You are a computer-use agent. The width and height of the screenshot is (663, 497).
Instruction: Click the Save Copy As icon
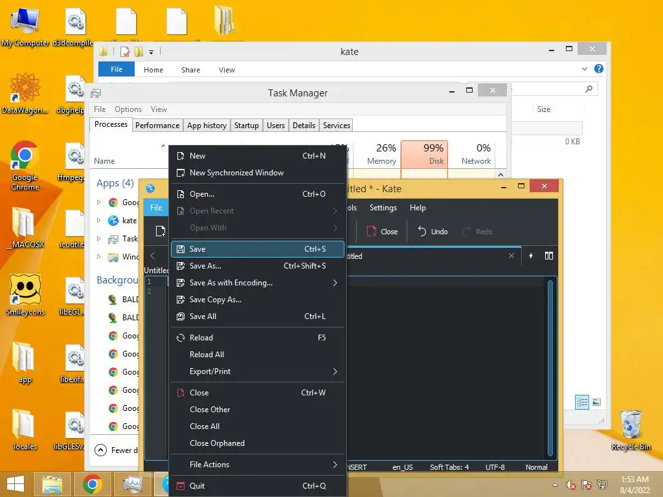pos(181,300)
